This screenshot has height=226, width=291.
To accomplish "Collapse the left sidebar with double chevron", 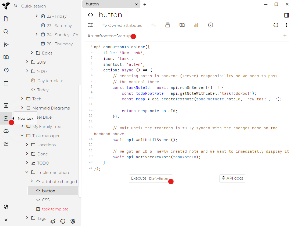I will pos(6,220).
